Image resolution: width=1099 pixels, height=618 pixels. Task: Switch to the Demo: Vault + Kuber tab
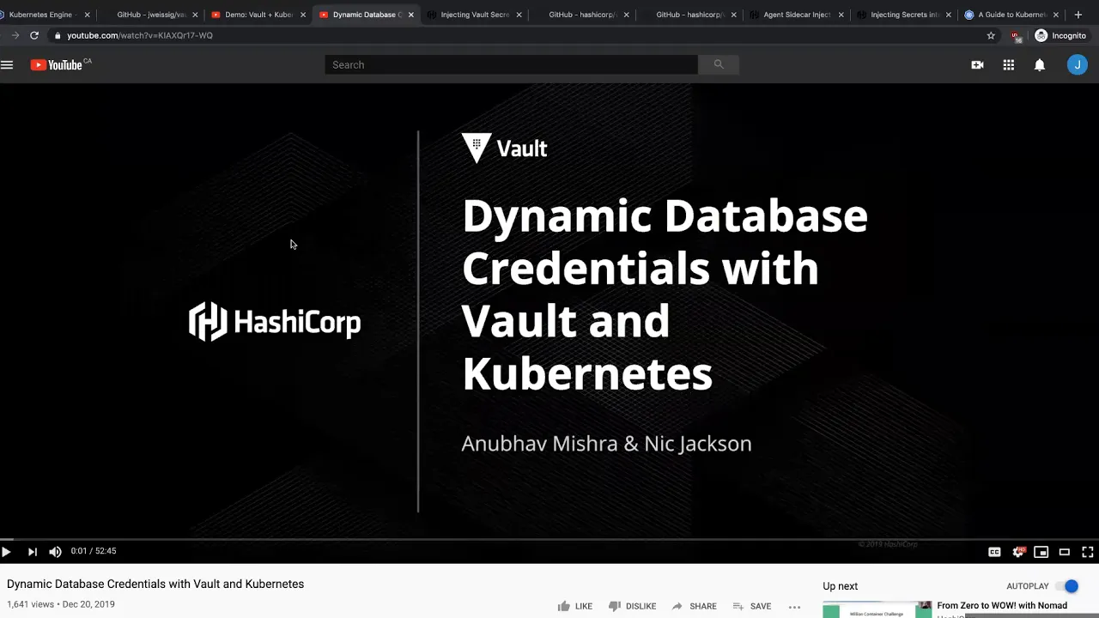tap(258, 15)
